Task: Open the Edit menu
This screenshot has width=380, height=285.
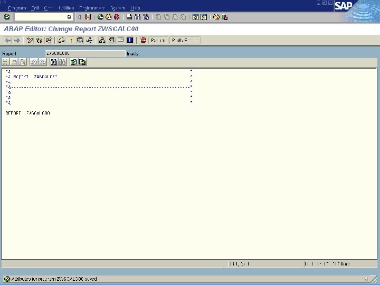Action: (x=35, y=8)
